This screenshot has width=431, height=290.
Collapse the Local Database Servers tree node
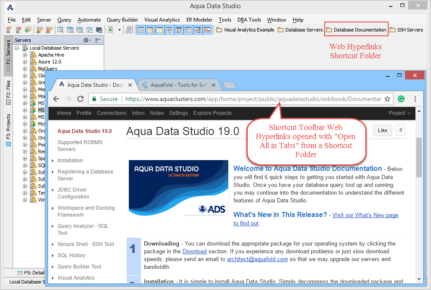click(17, 48)
